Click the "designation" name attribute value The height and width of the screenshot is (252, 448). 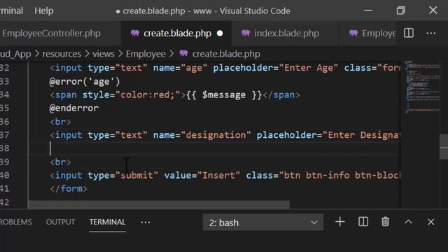(216, 135)
